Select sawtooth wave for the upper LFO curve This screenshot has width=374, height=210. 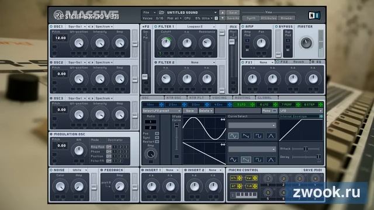click(x=245, y=136)
